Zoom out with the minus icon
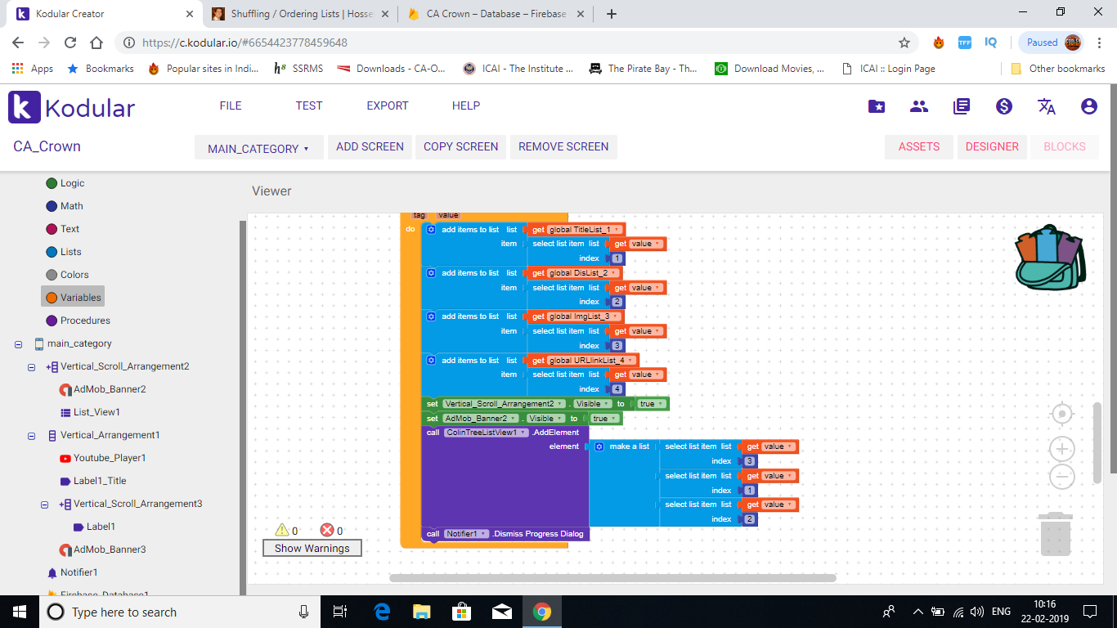The height and width of the screenshot is (628, 1117). [1061, 476]
